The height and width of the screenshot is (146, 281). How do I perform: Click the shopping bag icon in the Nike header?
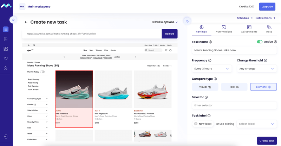pos(170,50)
